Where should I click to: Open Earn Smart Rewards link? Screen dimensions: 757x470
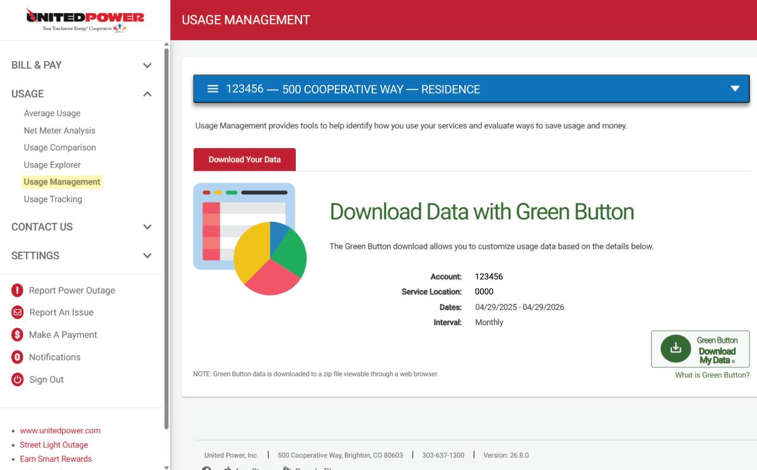coord(56,459)
